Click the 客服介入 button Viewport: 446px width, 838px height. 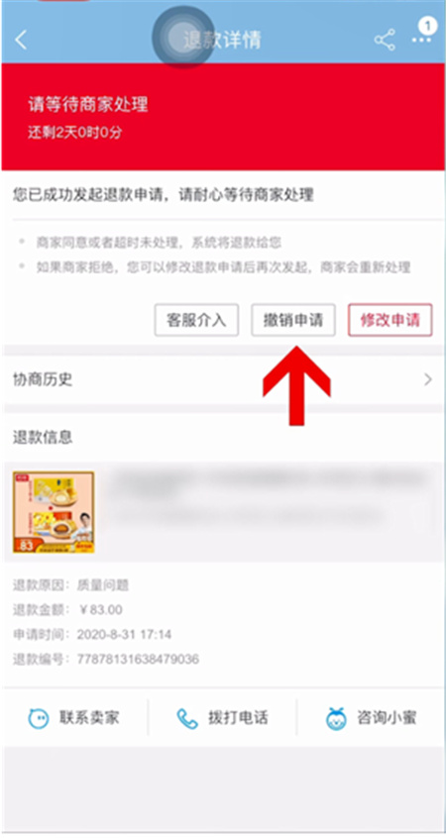click(x=196, y=320)
